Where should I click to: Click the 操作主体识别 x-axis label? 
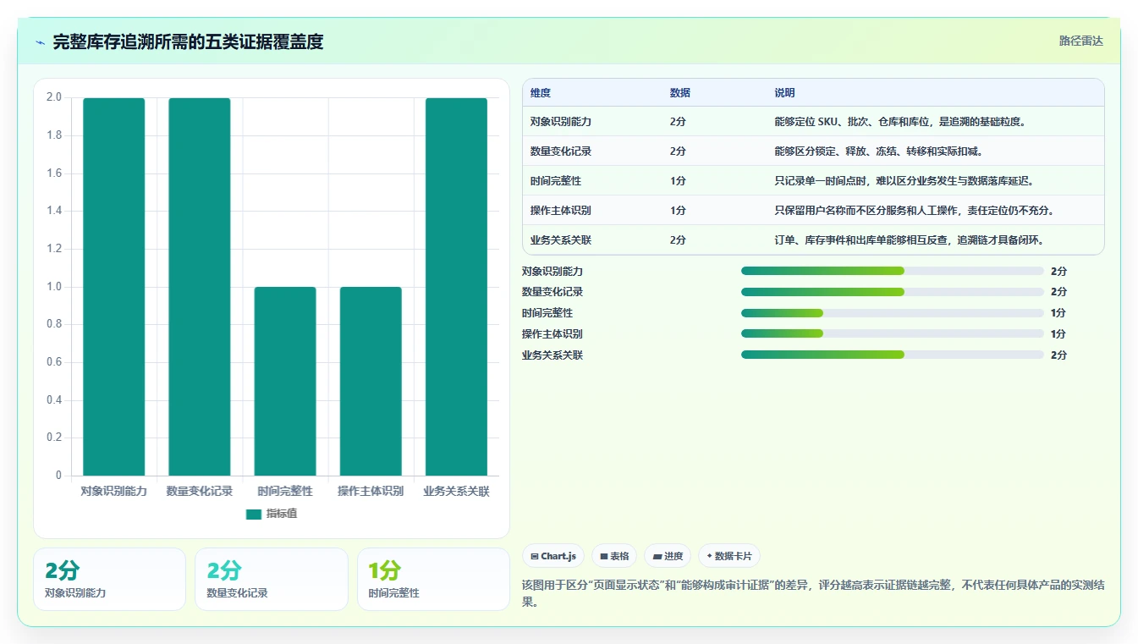[x=371, y=491]
